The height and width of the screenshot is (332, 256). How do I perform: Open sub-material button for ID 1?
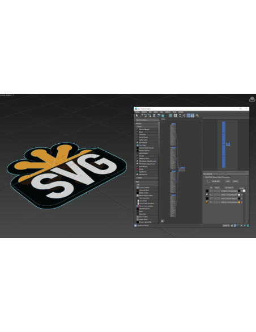pos(229,191)
